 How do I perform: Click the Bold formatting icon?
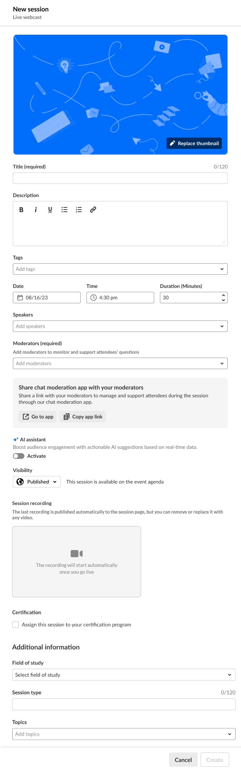[21, 210]
